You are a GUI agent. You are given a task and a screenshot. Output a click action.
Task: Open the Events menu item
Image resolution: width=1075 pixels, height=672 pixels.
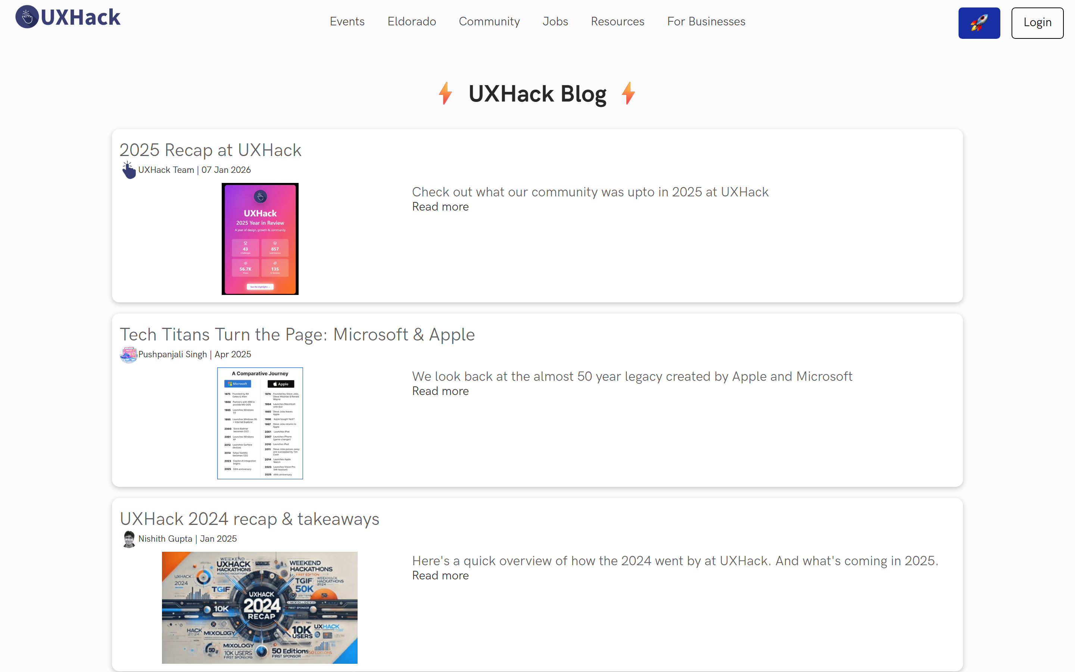pyautogui.click(x=347, y=21)
